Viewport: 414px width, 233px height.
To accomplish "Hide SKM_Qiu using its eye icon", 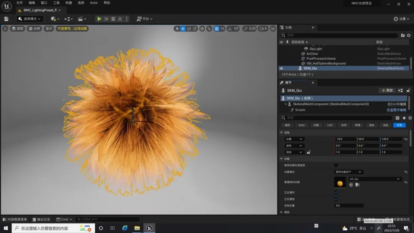I will click(x=281, y=69).
